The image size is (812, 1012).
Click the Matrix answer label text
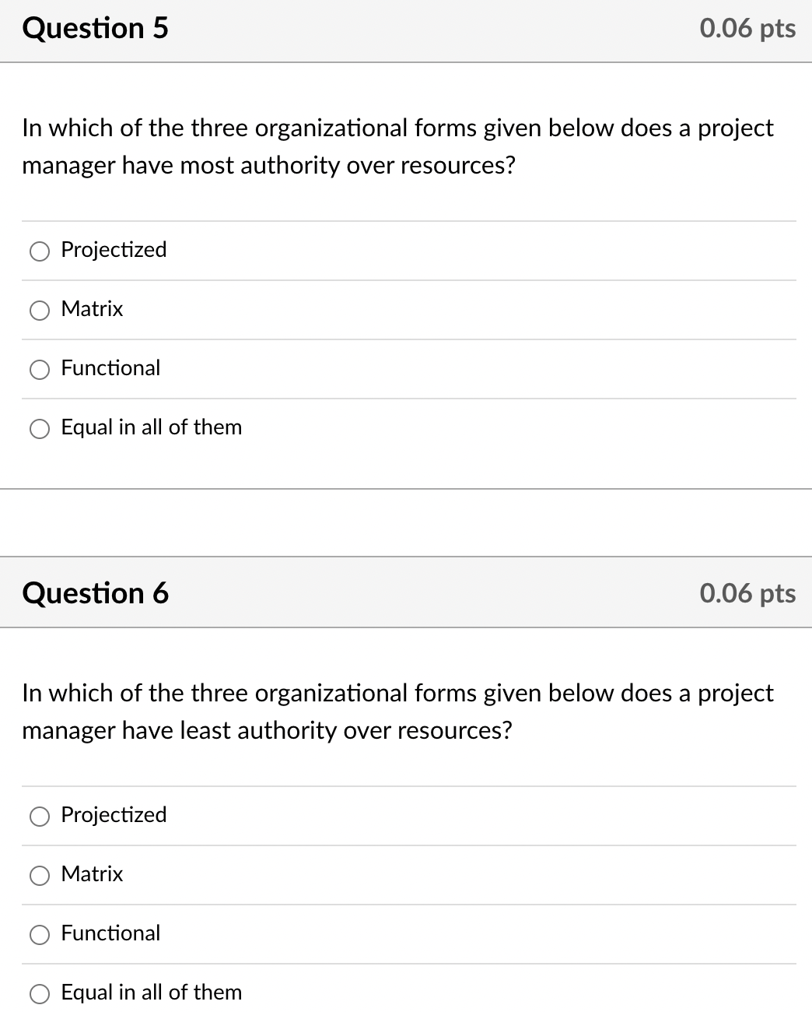[x=92, y=310]
